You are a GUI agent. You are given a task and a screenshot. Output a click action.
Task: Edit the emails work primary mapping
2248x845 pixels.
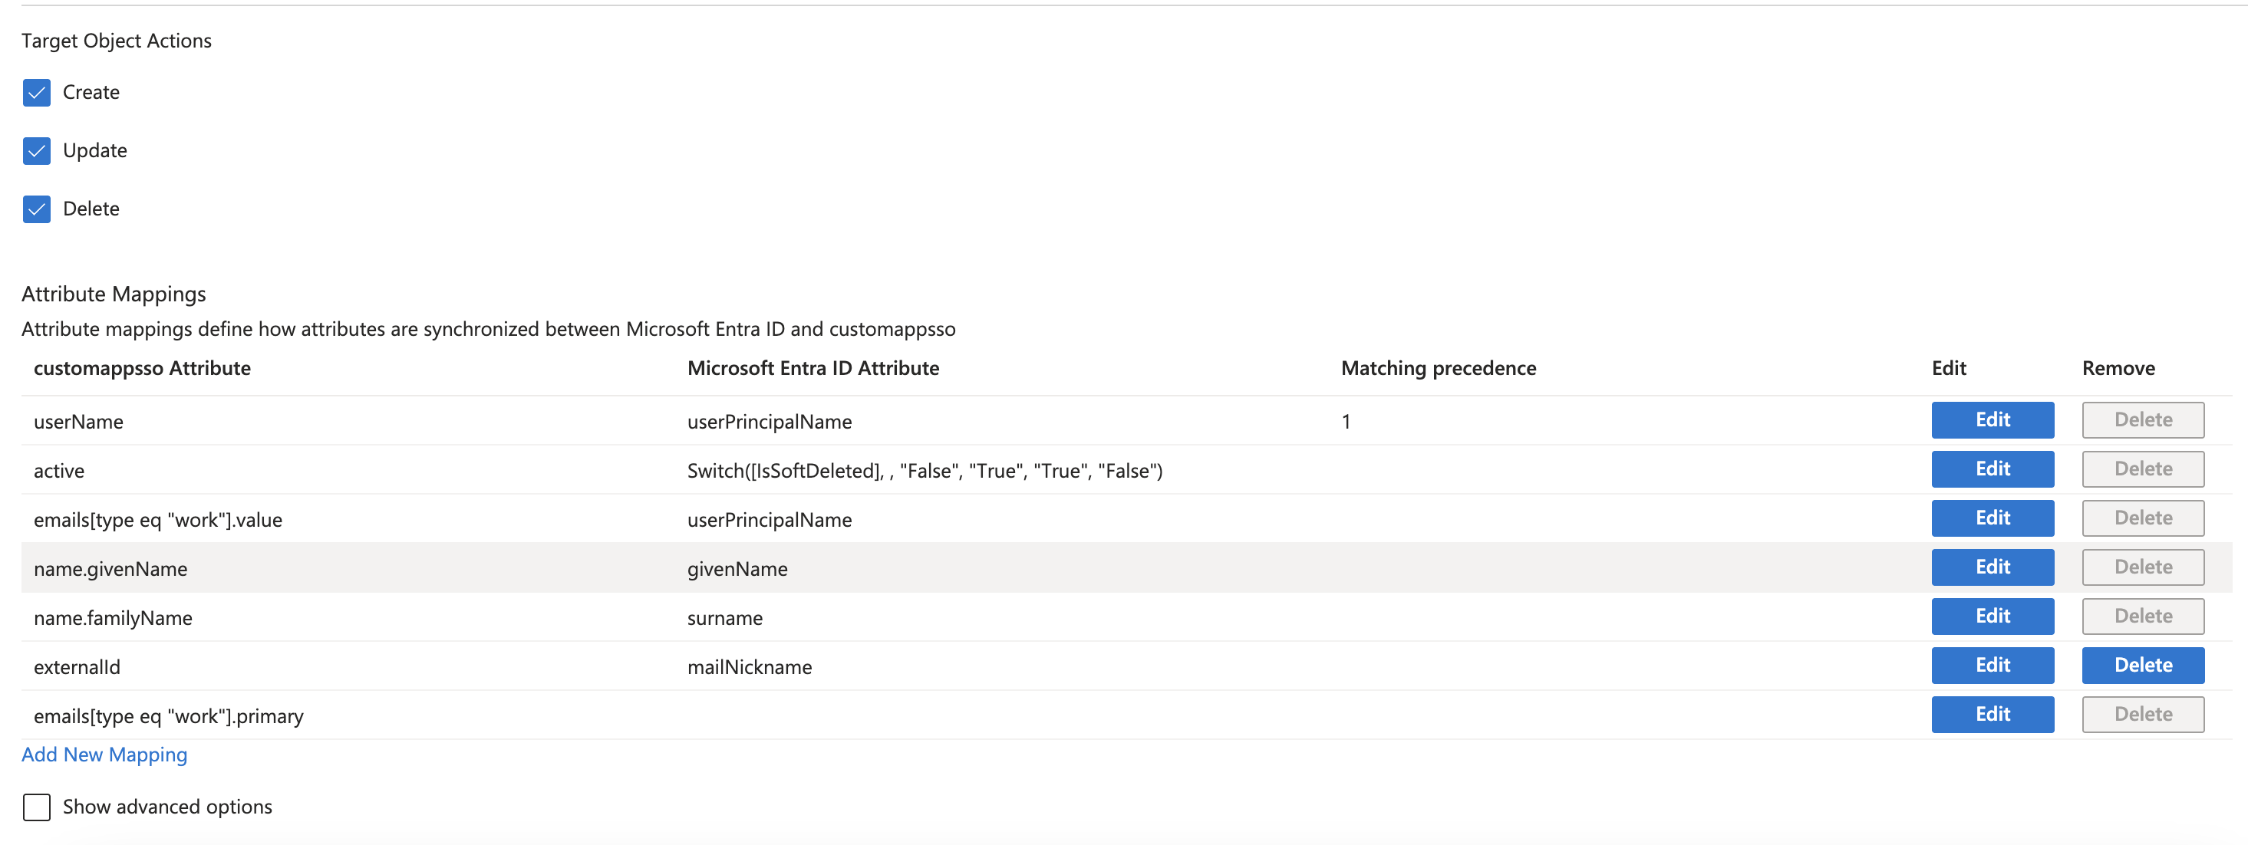click(1993, 714)
